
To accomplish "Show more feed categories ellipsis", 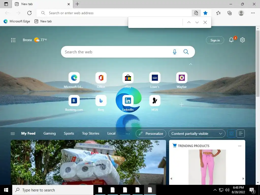I will point(128,134).
